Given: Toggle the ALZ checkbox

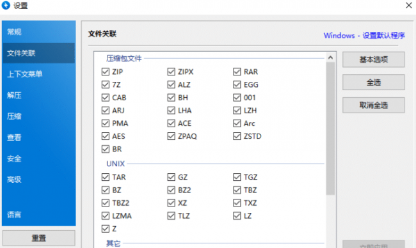Looking at the screenshot, I should (x=171, y=84).
